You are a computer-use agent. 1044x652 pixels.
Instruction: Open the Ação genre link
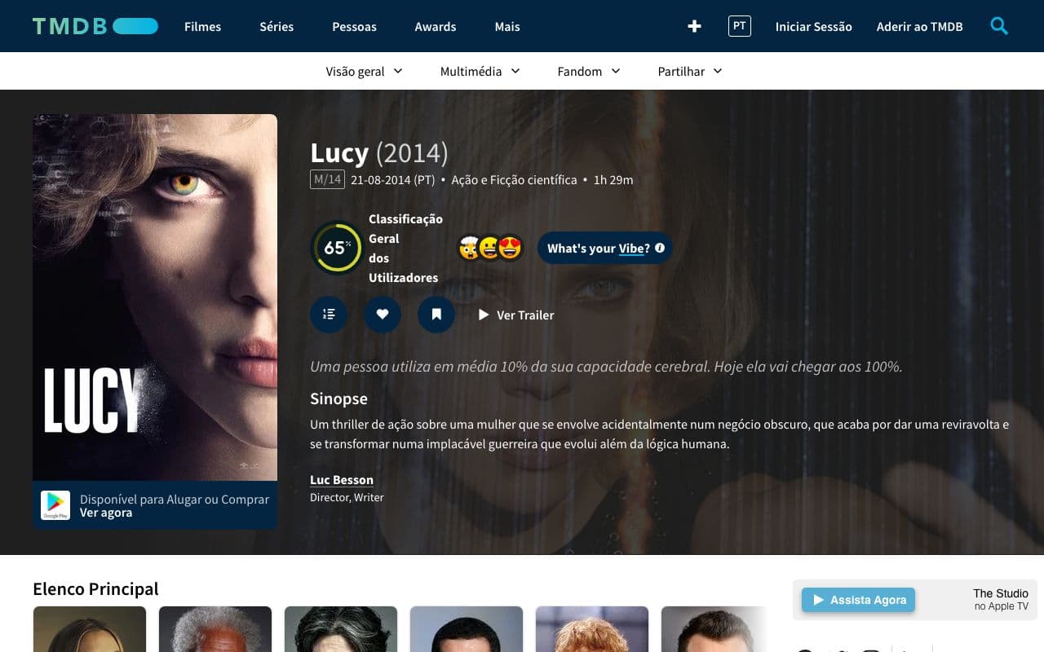click(x=467, y=180)
